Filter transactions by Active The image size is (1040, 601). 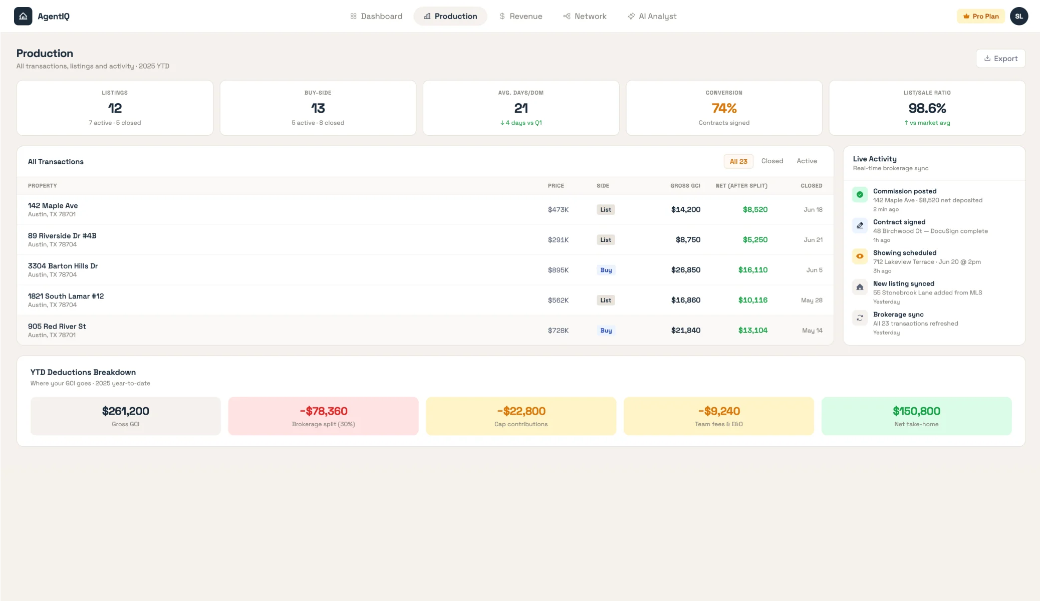pyautogui.click(x=807, y=161)
